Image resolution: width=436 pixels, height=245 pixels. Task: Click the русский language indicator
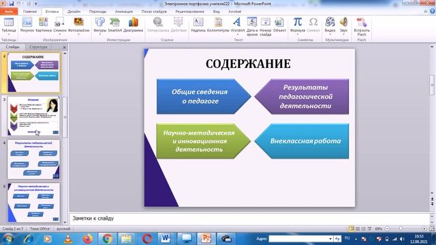click(63, 229)
